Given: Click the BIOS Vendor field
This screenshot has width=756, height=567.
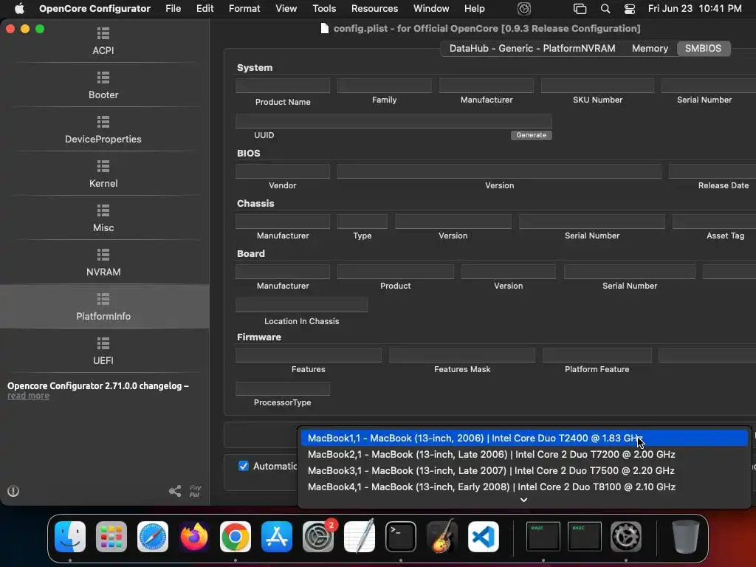Looking at the screenshot, I should (283, 171).
